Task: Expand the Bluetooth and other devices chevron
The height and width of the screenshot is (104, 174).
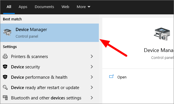Action: coord(92,98)
